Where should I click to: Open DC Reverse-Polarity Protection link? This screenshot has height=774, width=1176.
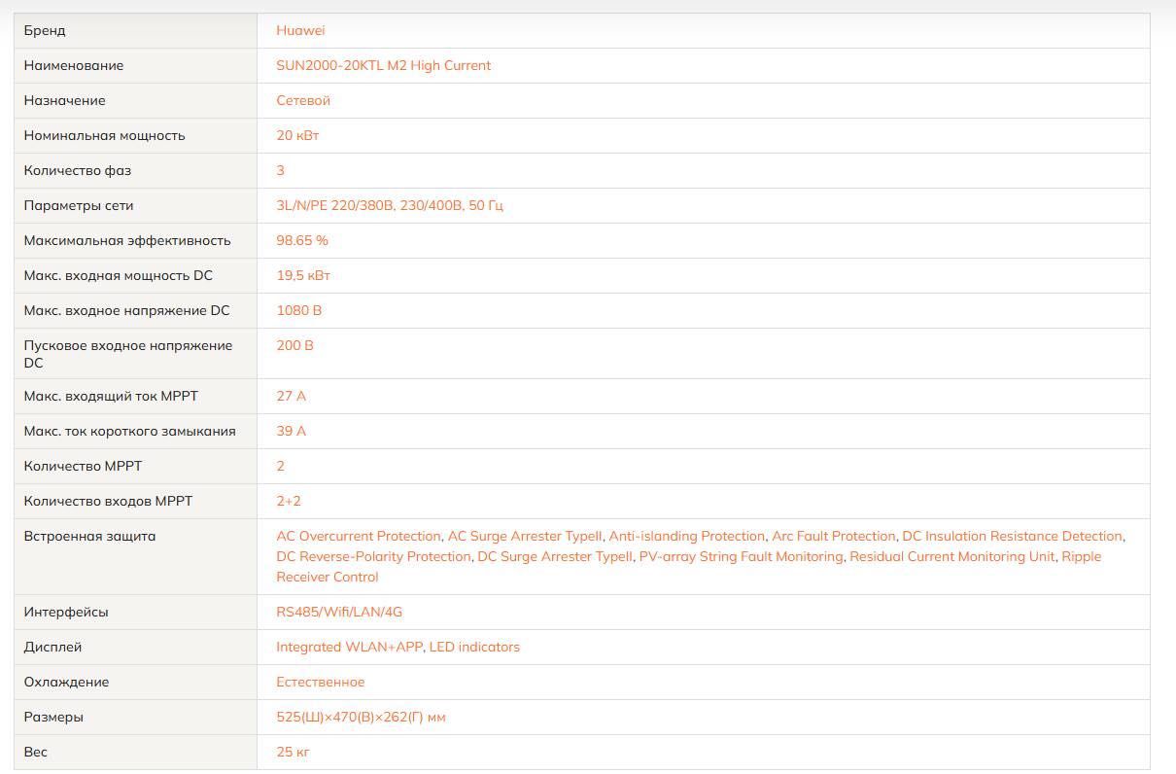373,556
